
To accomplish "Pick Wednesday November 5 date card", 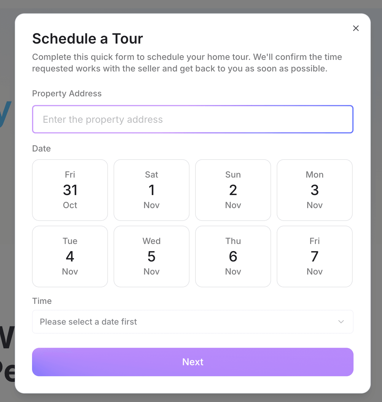I will tap(151, 256).
